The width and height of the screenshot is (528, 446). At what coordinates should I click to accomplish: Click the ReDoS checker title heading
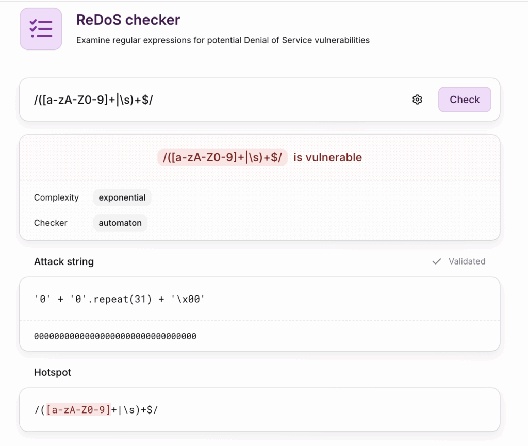(x=128, y=20)
